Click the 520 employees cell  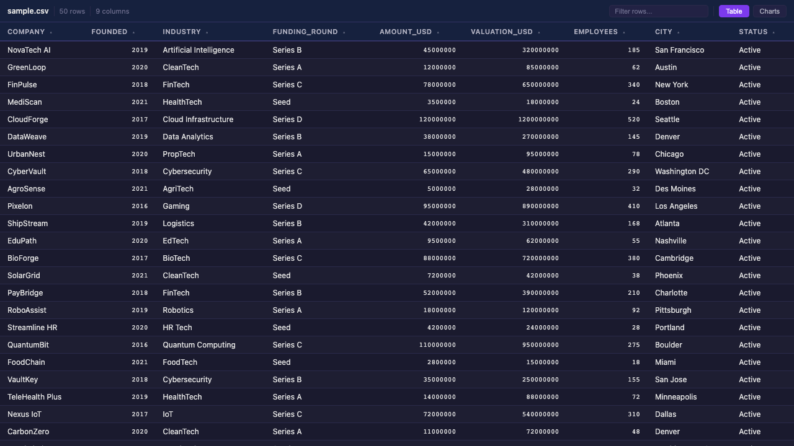[607, 120]
